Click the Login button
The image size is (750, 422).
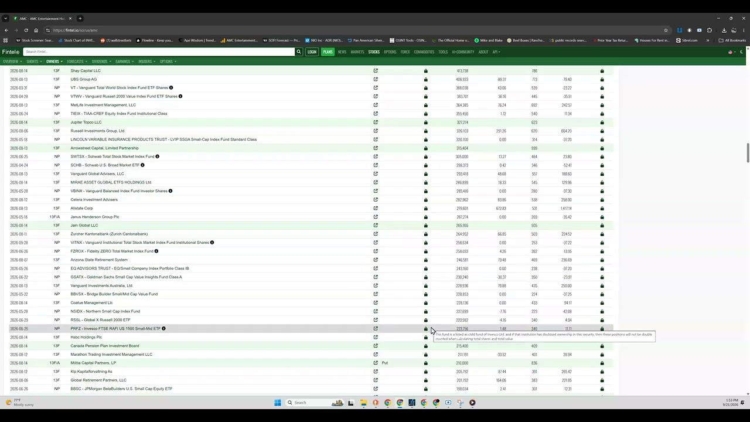point(312,52)
